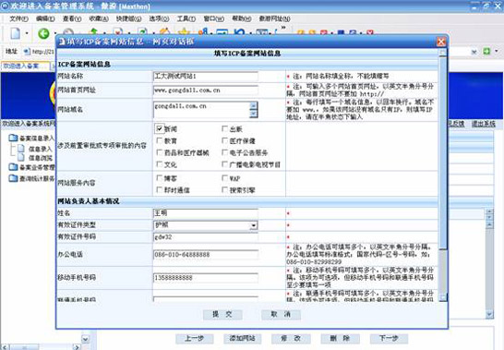The width and height of the screenshot is (504, 350).
Task: Check the 即时通信 checkbox
Action: pos(160,190)
